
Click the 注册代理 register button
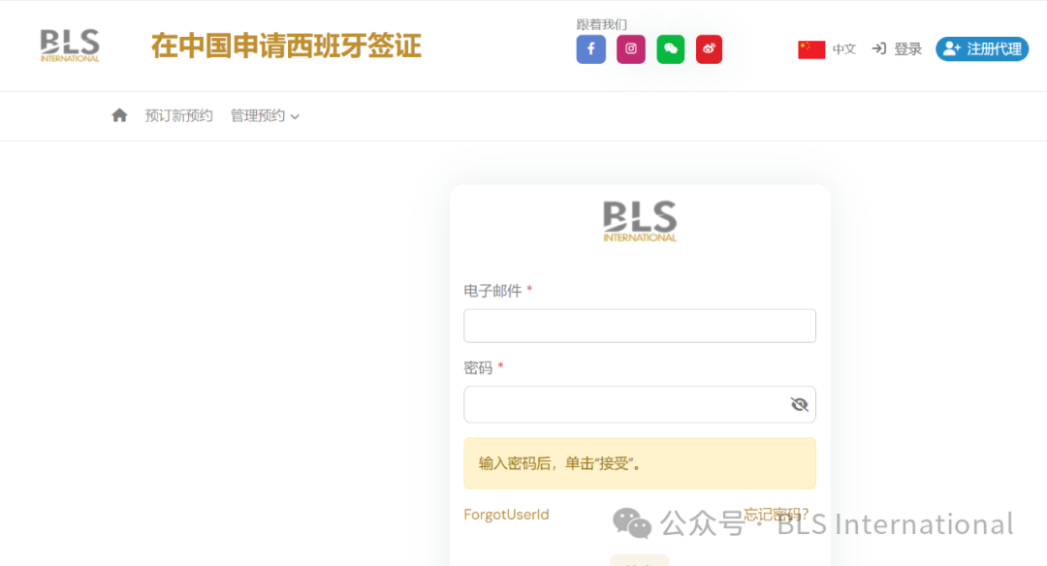pos(981,48)
